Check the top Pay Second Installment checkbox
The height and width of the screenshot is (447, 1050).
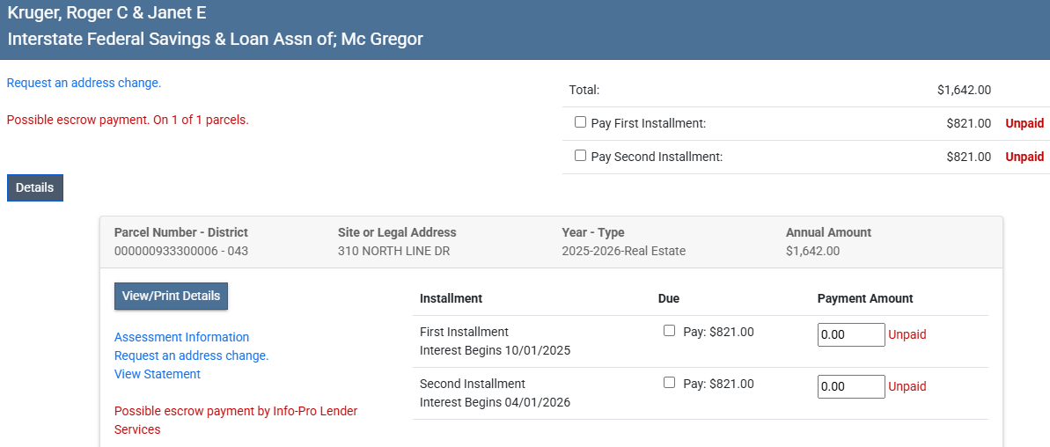point(580,156)
